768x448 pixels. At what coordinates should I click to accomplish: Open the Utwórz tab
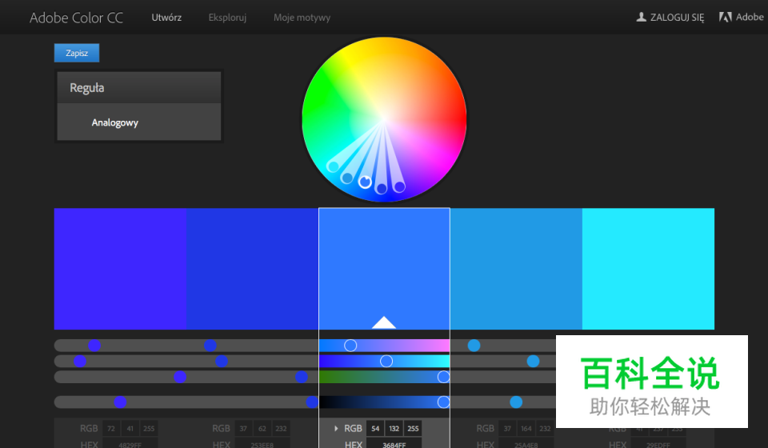tap(166, 18)
